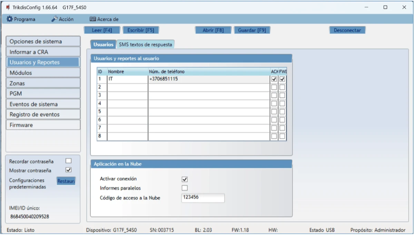Disable the Activar conexión checkbox
Viewport: 414px width, 235px height.
185,179
